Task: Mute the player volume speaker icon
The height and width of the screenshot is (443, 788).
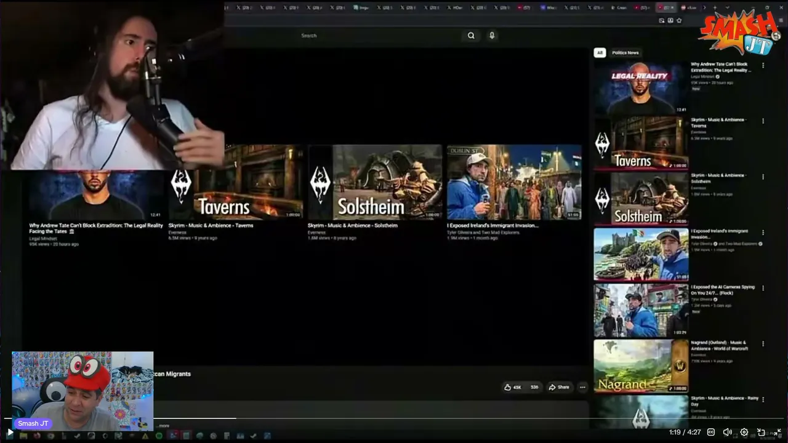Action: [x=727, y=433]
